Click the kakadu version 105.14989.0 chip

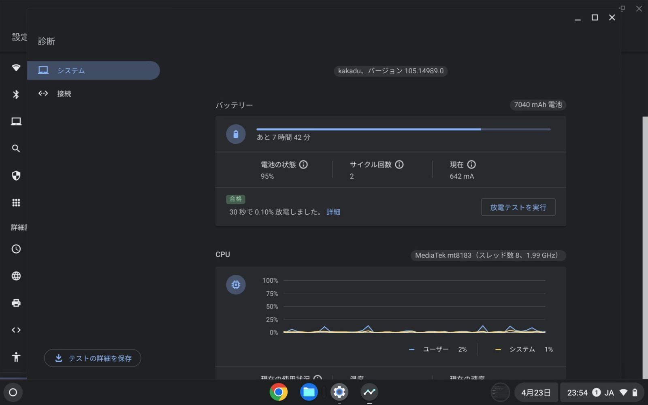(x=391, y=71)
